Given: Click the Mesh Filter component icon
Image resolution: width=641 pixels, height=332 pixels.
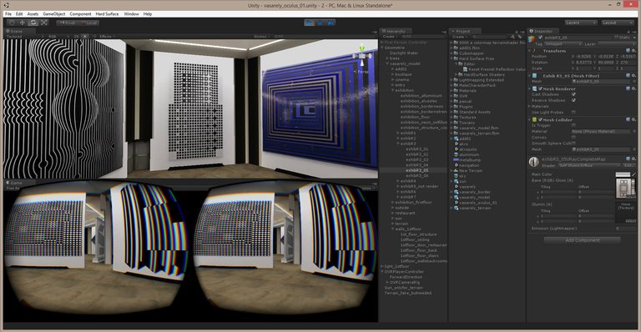Looking at the screenshot, I should coord(534,76).
